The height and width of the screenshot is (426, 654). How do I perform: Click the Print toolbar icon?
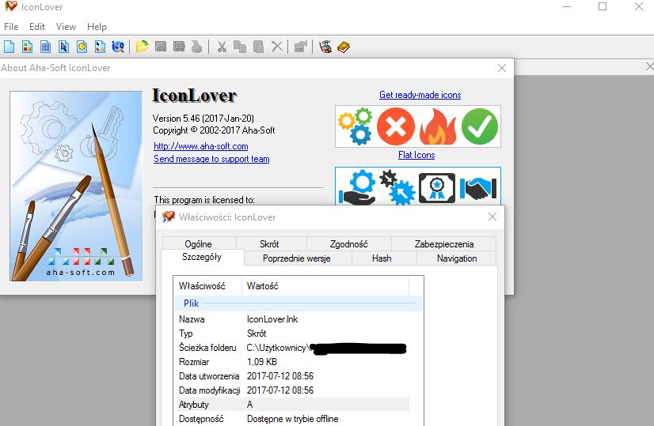pyautogui.click(x=197, y=47)
